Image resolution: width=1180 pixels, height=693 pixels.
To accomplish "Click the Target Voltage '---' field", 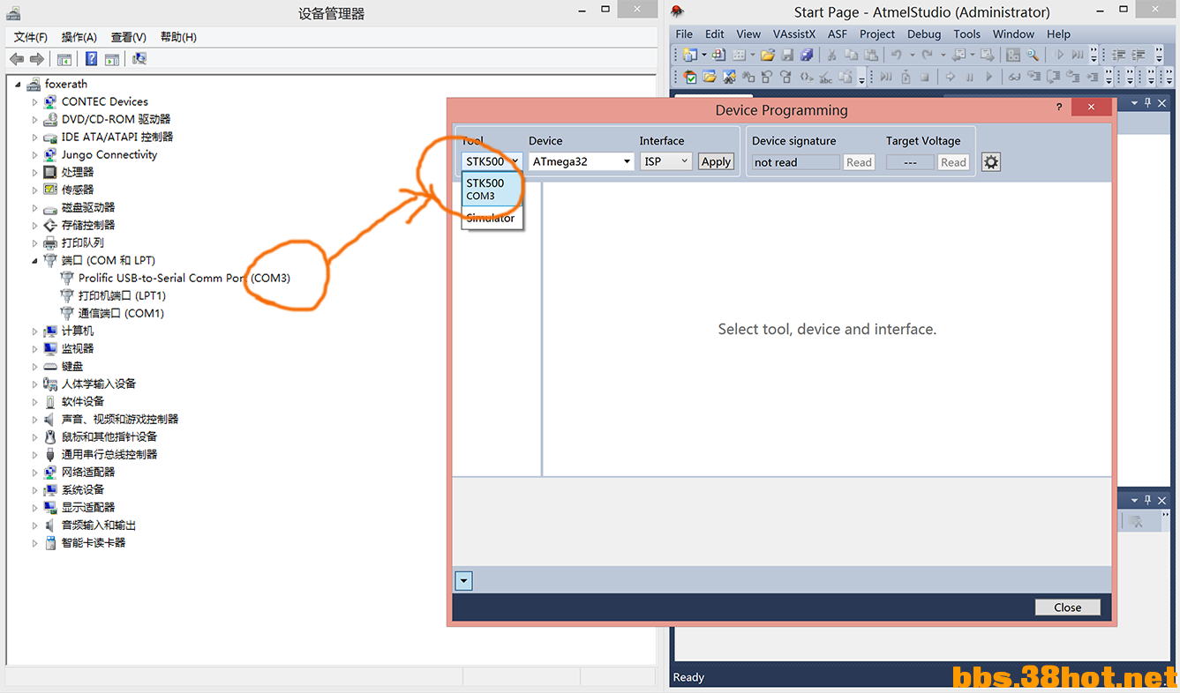I will coord(910,162).
